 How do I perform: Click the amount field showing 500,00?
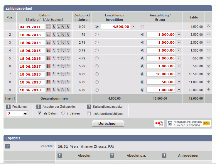tap(161, 82)
